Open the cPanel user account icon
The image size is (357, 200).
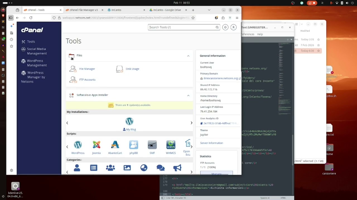click(x=233, y=27)
